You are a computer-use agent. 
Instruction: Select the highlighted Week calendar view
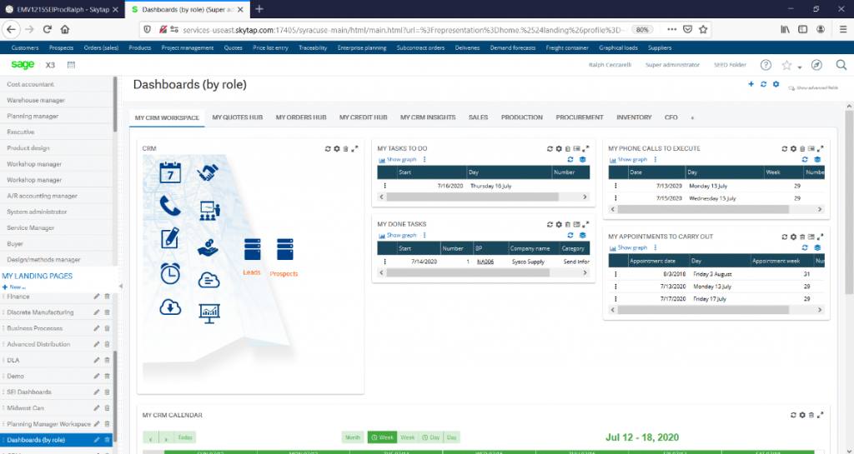(x=382, y=437)
